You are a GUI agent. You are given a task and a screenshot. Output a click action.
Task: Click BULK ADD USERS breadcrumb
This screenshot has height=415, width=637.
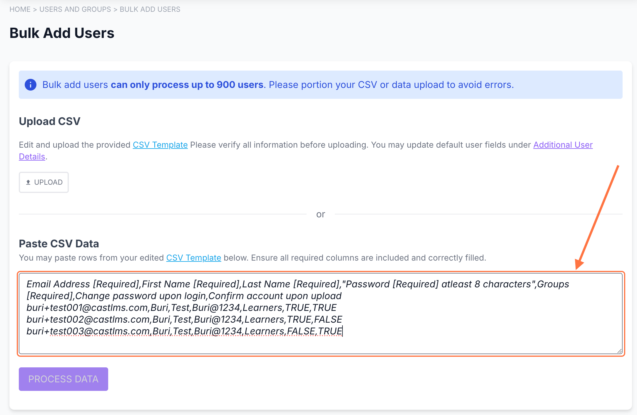150,9
